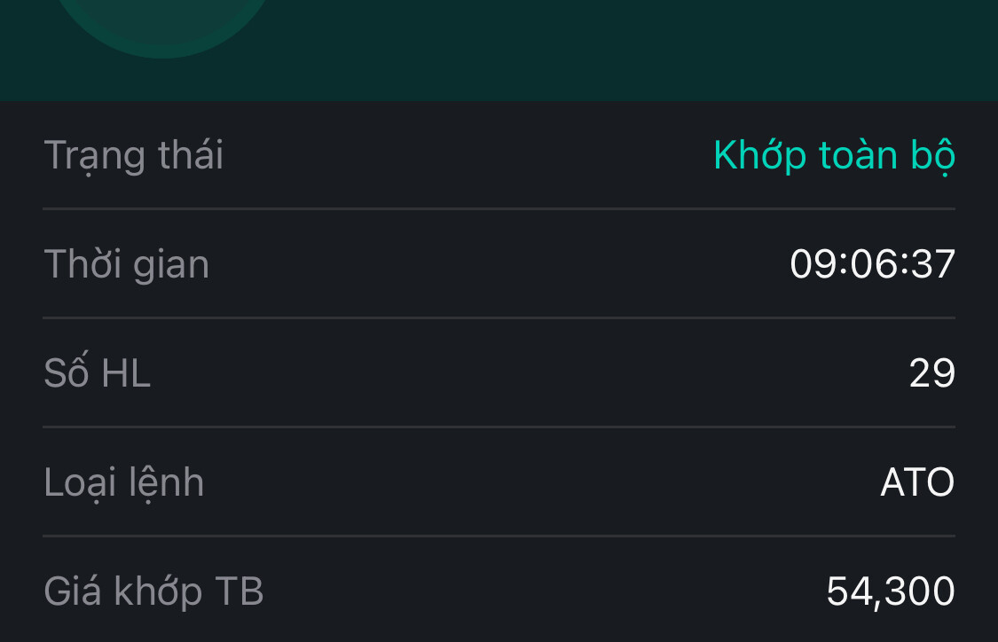Image resolution: width=998 pixels, height=642 pixels.
Task: Tap the 'Trạng thái' label
Action: point(134,155)
